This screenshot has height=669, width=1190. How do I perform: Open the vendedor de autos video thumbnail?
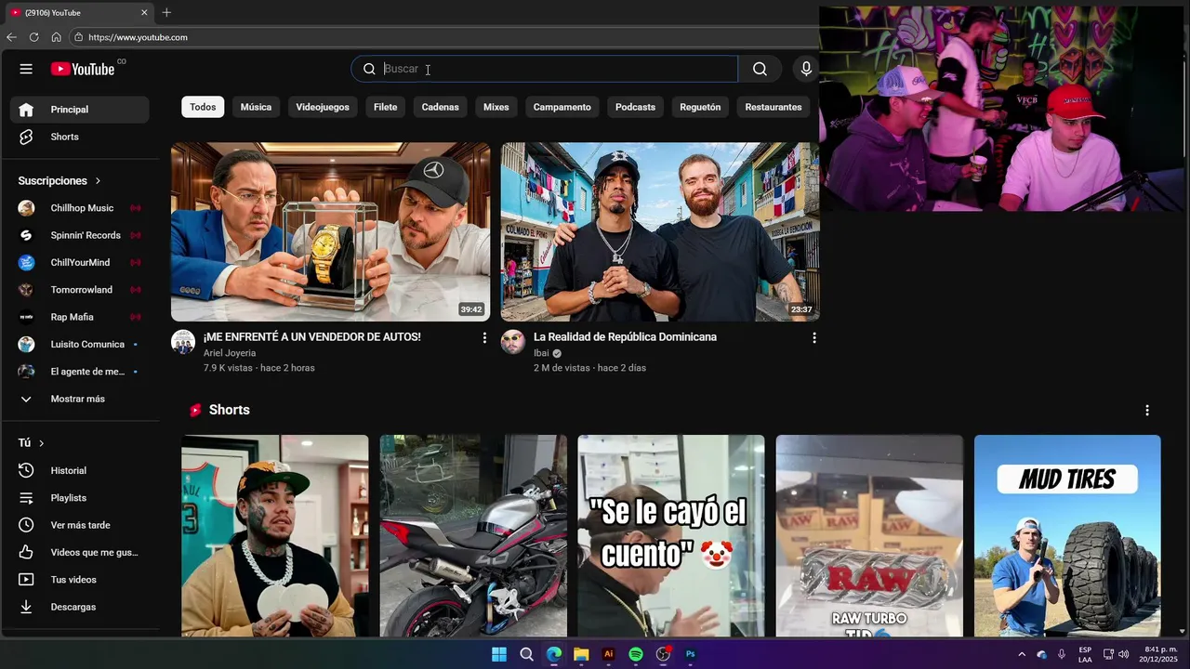(330, 231)
